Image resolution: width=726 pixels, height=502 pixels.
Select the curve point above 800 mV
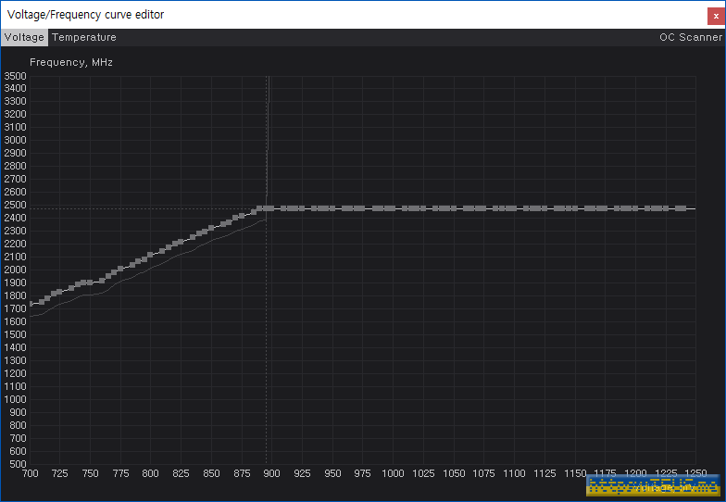pos(151,255)
